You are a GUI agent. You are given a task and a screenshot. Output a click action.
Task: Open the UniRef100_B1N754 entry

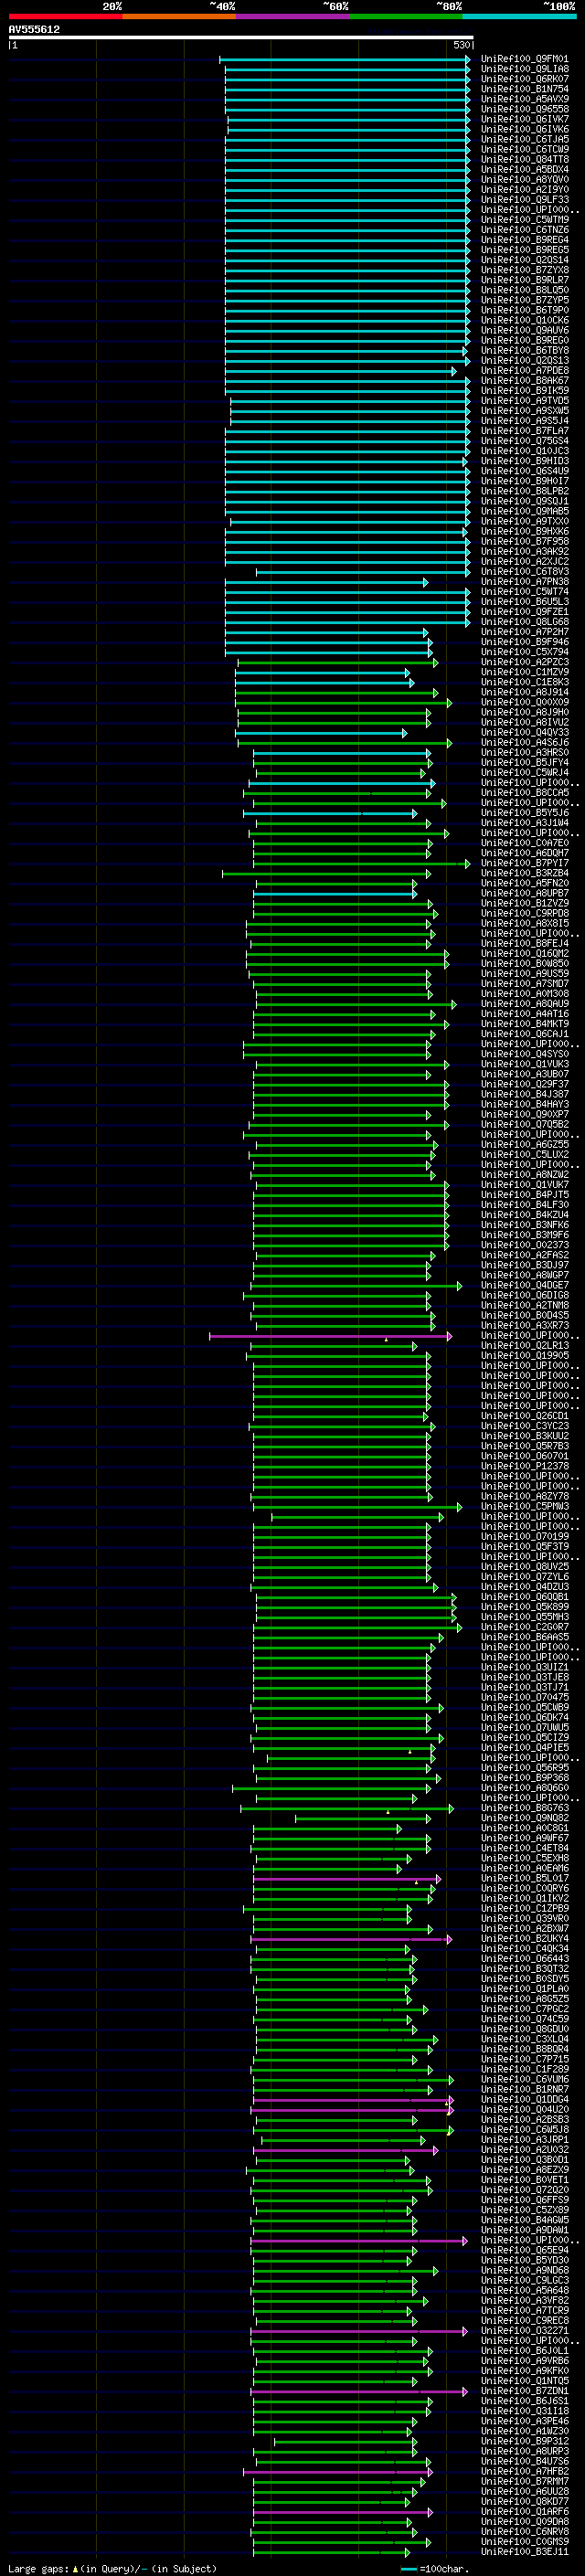click(524, 89)
